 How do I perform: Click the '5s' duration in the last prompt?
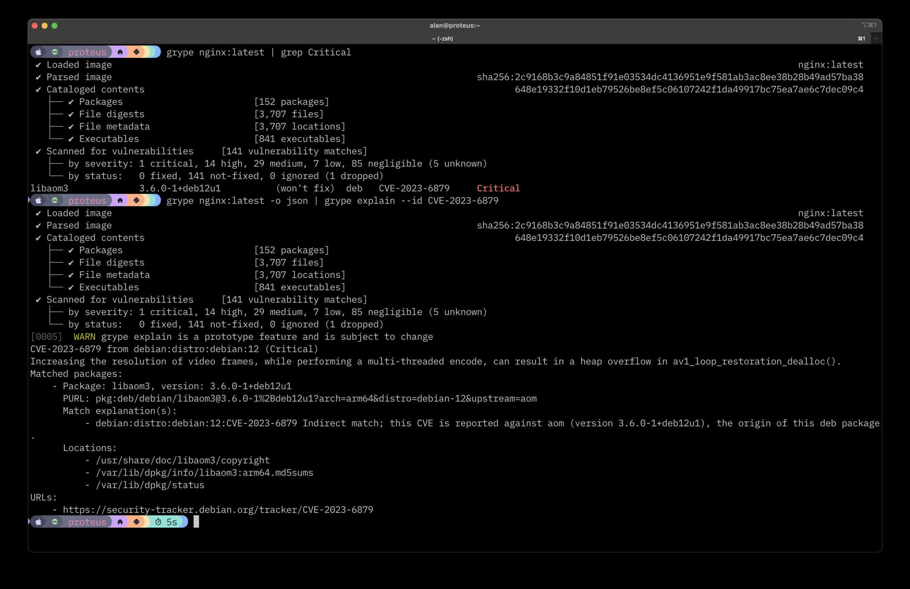172,522
